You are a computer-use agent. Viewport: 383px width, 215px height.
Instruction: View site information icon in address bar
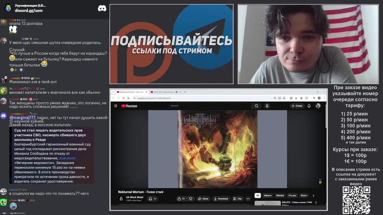(134, 98)
